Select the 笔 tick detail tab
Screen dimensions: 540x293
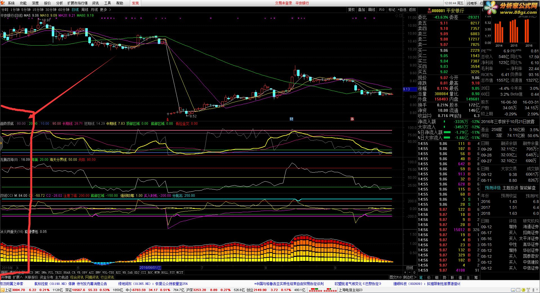421,277
